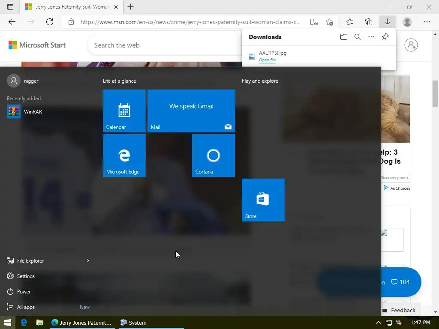Click the page vertical scrollbar thumb
Viewport: 439px width, 329px height.
[435, 93]
